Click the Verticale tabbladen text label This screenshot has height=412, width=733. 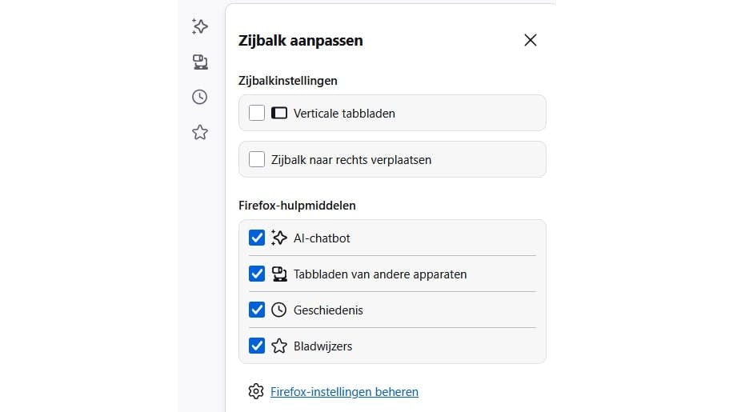(x=344, y=114)
